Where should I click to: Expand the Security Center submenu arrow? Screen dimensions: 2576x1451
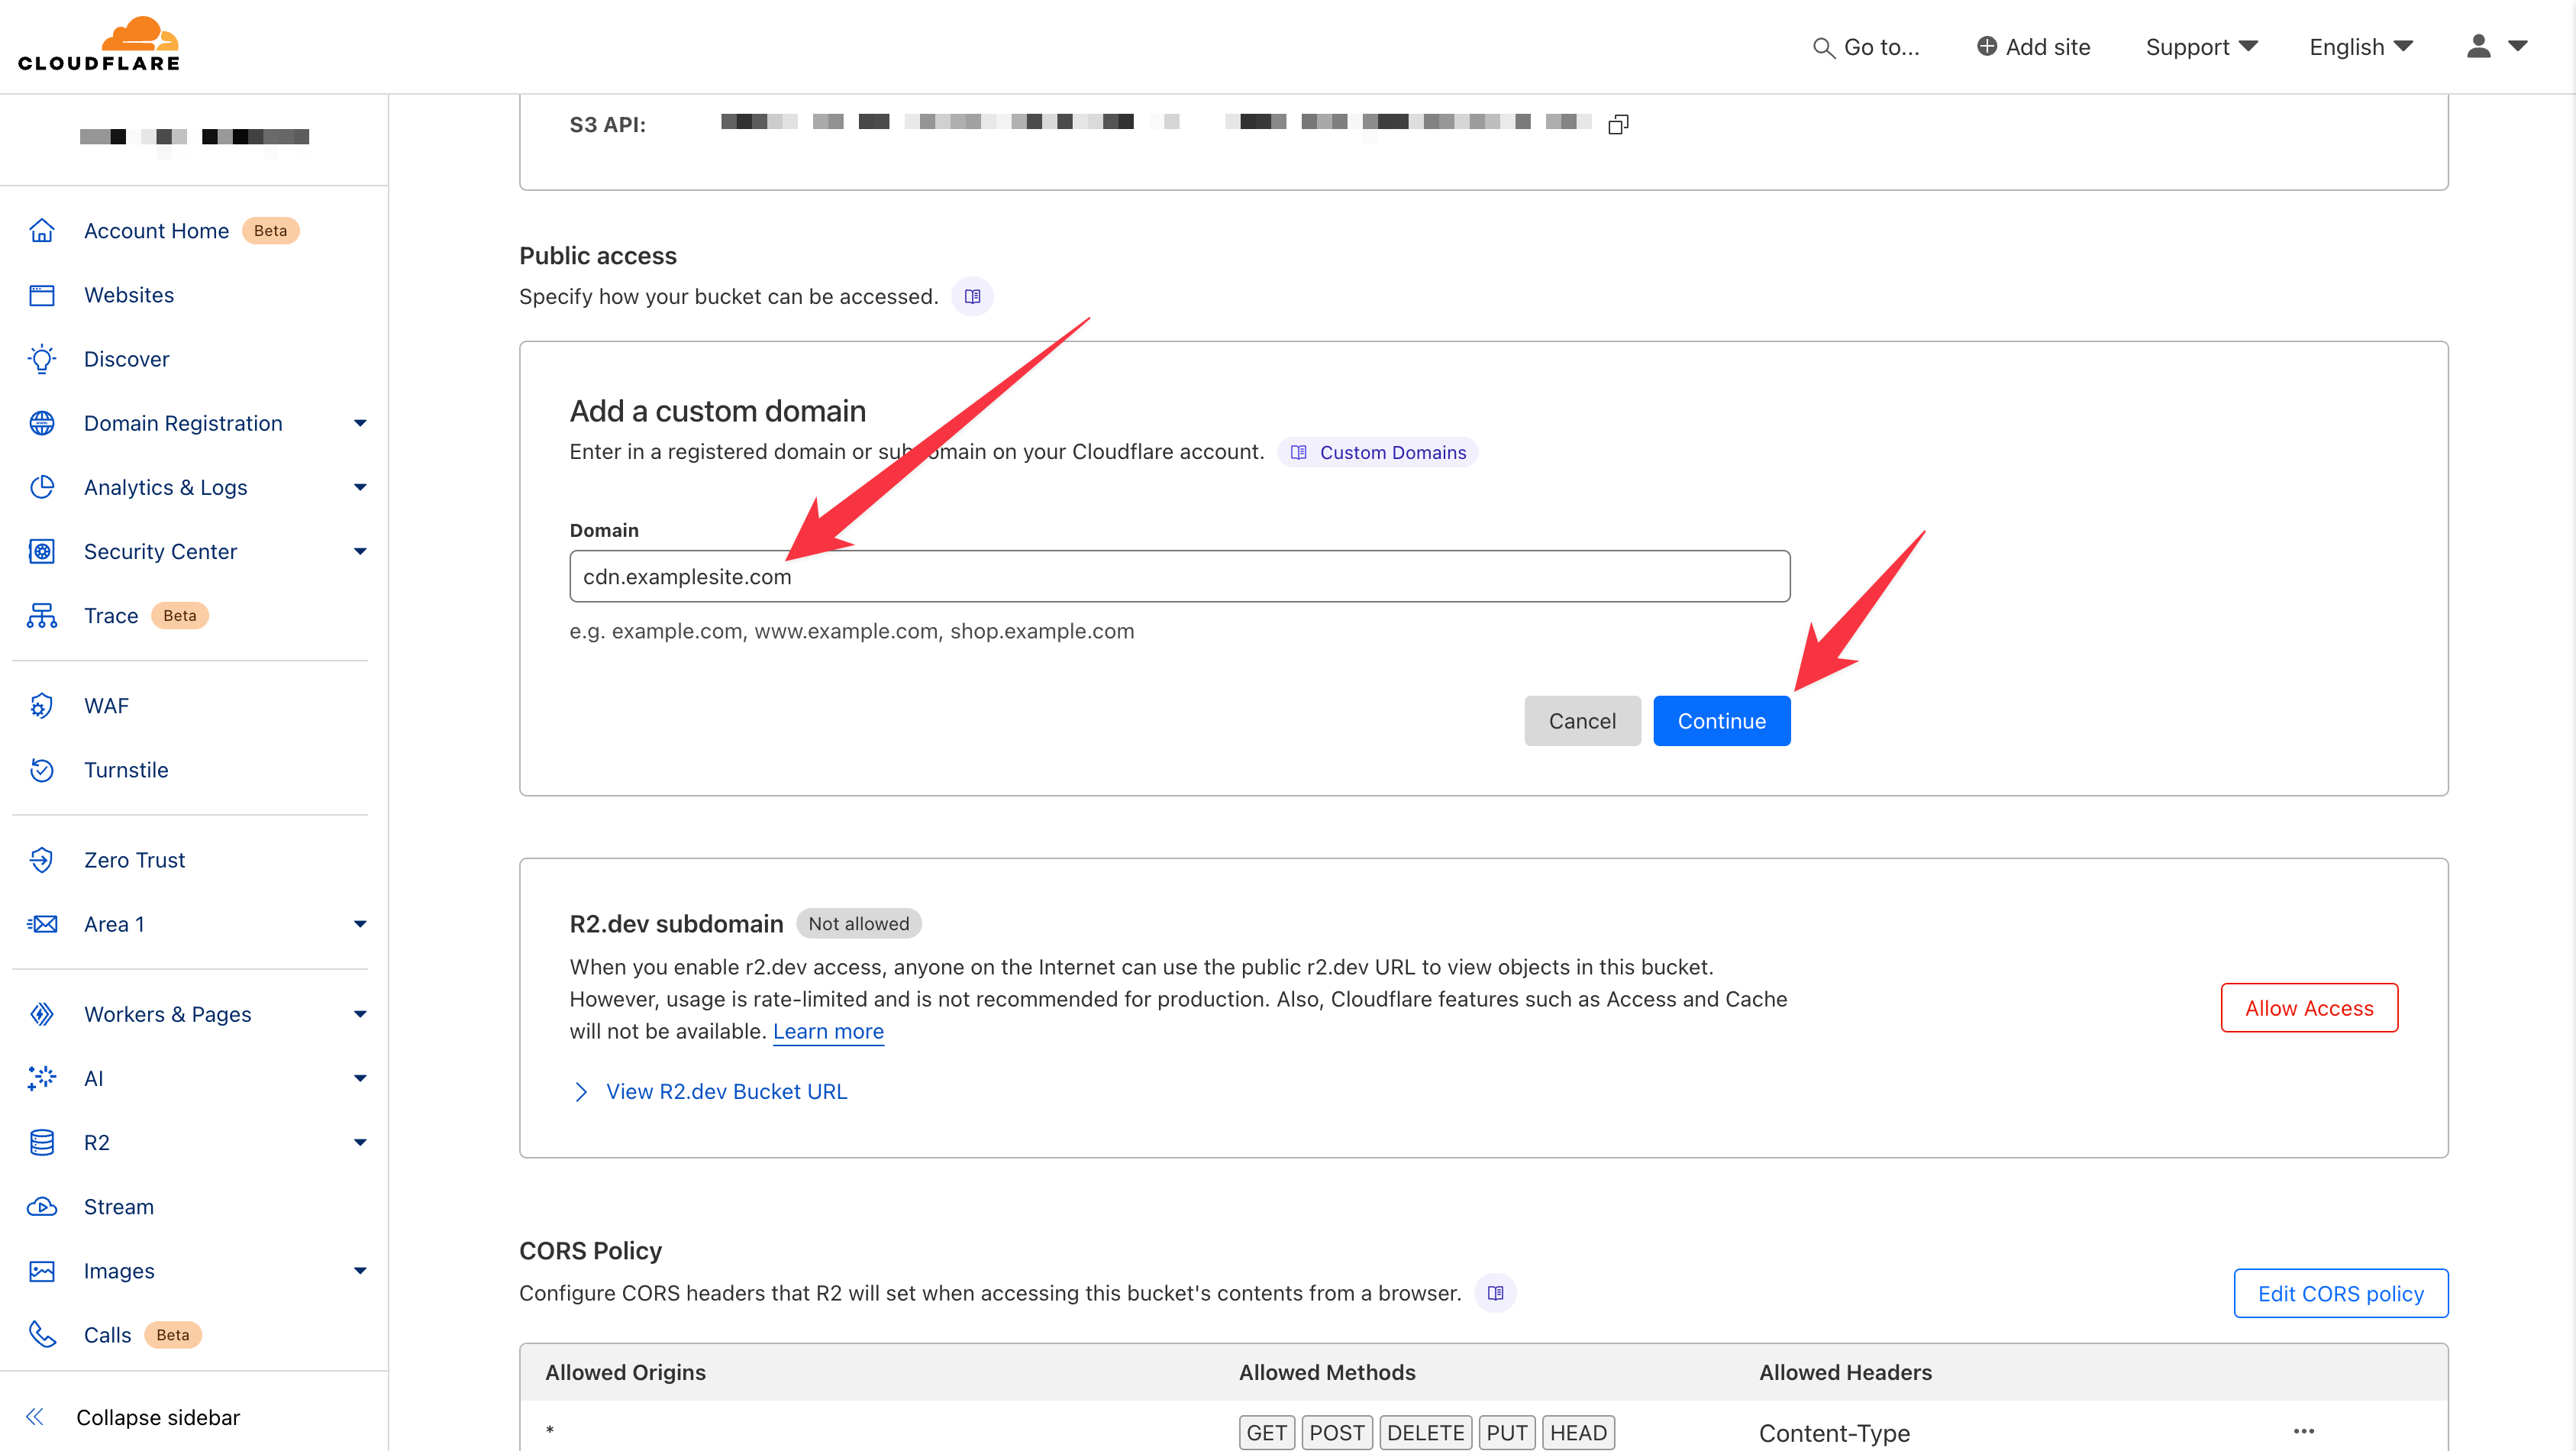(x=360, y=551)
